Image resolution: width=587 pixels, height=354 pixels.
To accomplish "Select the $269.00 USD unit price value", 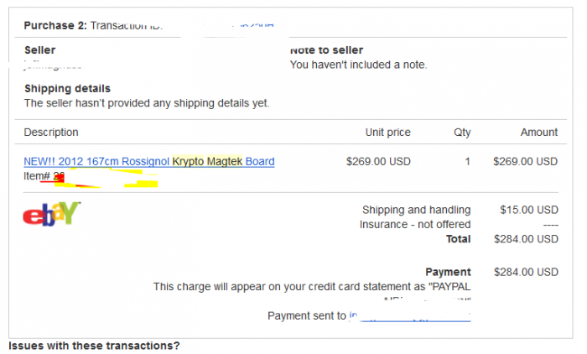I will click(378, 161).
